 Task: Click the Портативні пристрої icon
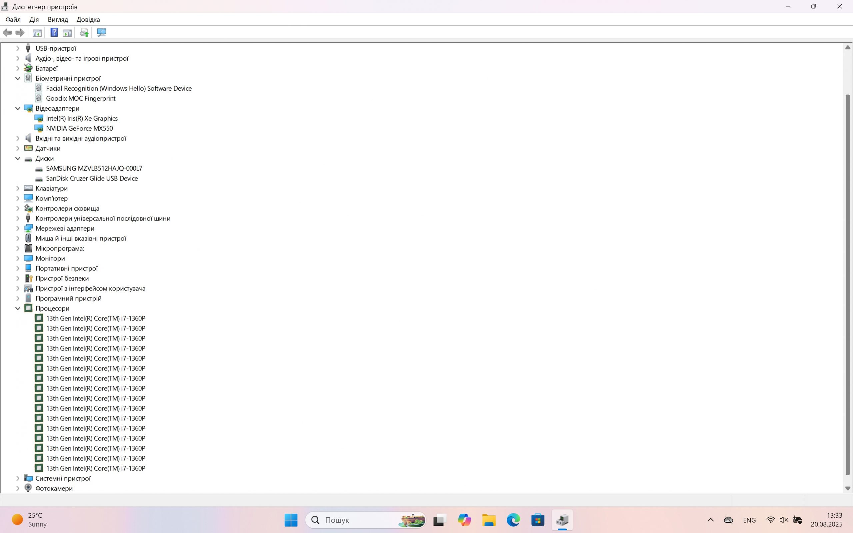point(28,268)
